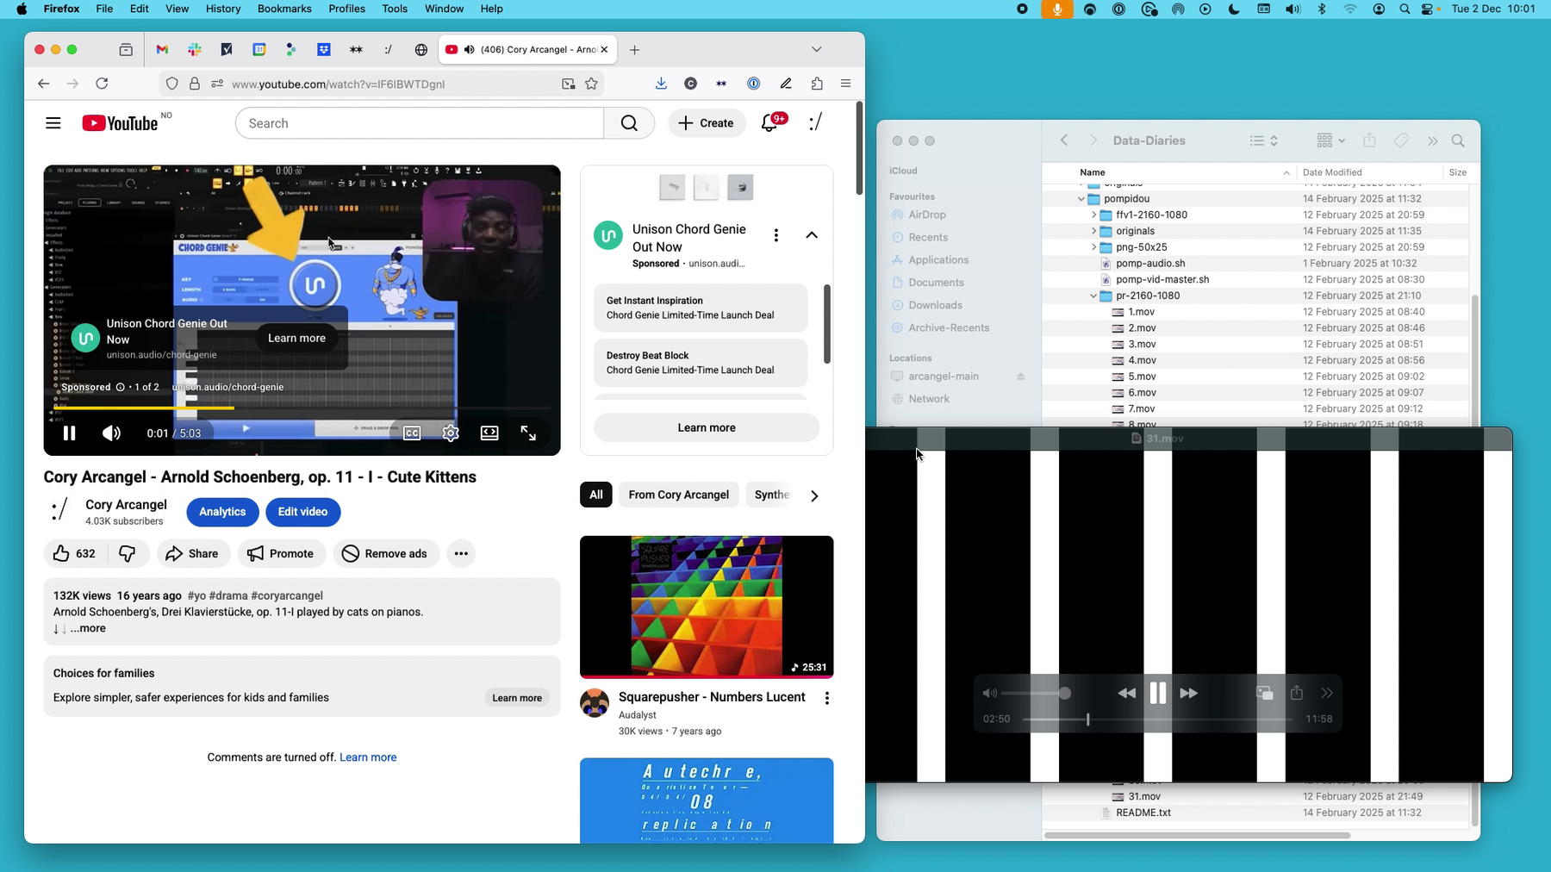Expand the ffv1-2160-1080 folder
1551x872 pixels.
(x=1093, y=215)
